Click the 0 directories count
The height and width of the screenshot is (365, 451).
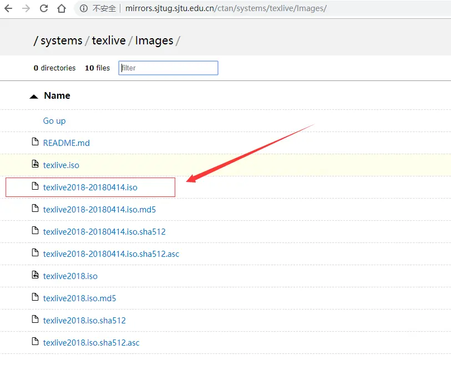pos(55,68)
